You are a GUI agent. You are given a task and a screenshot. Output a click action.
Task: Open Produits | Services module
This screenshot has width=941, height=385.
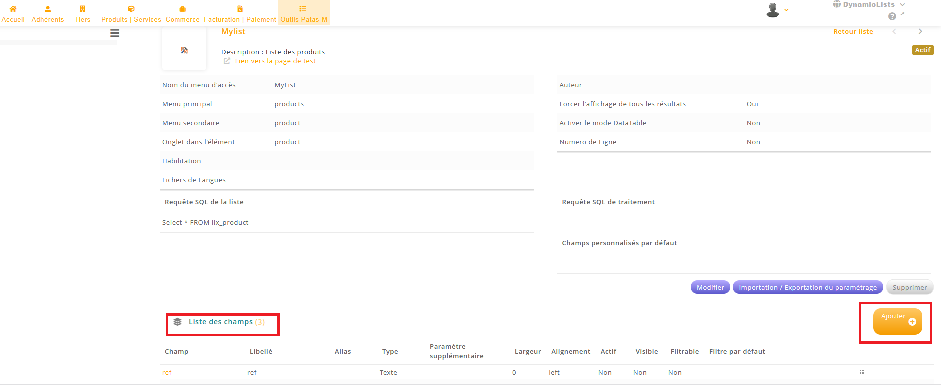[131, 13]
